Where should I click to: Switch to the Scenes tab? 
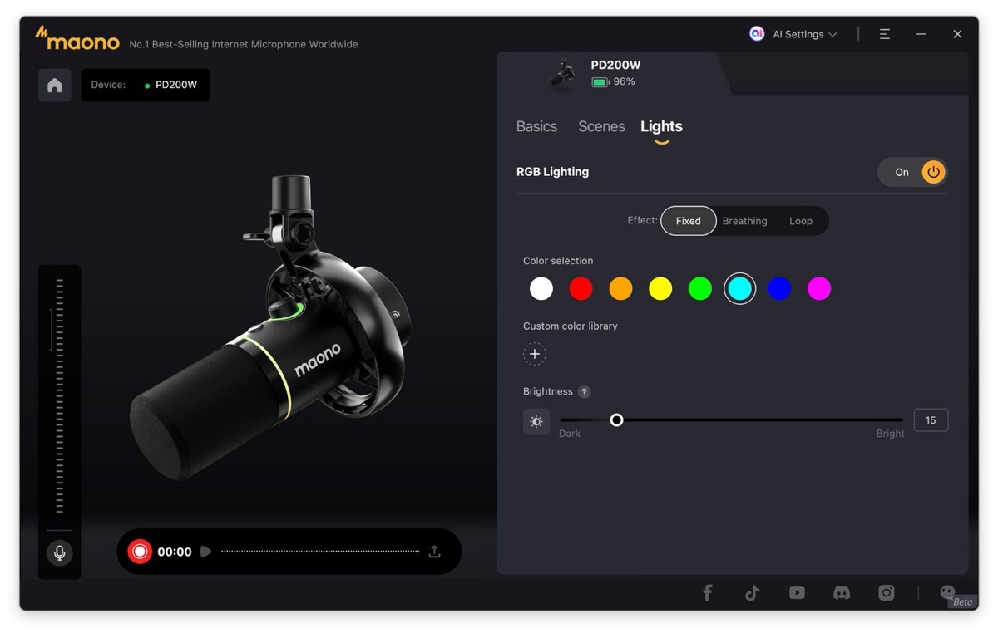coord(601,126)
